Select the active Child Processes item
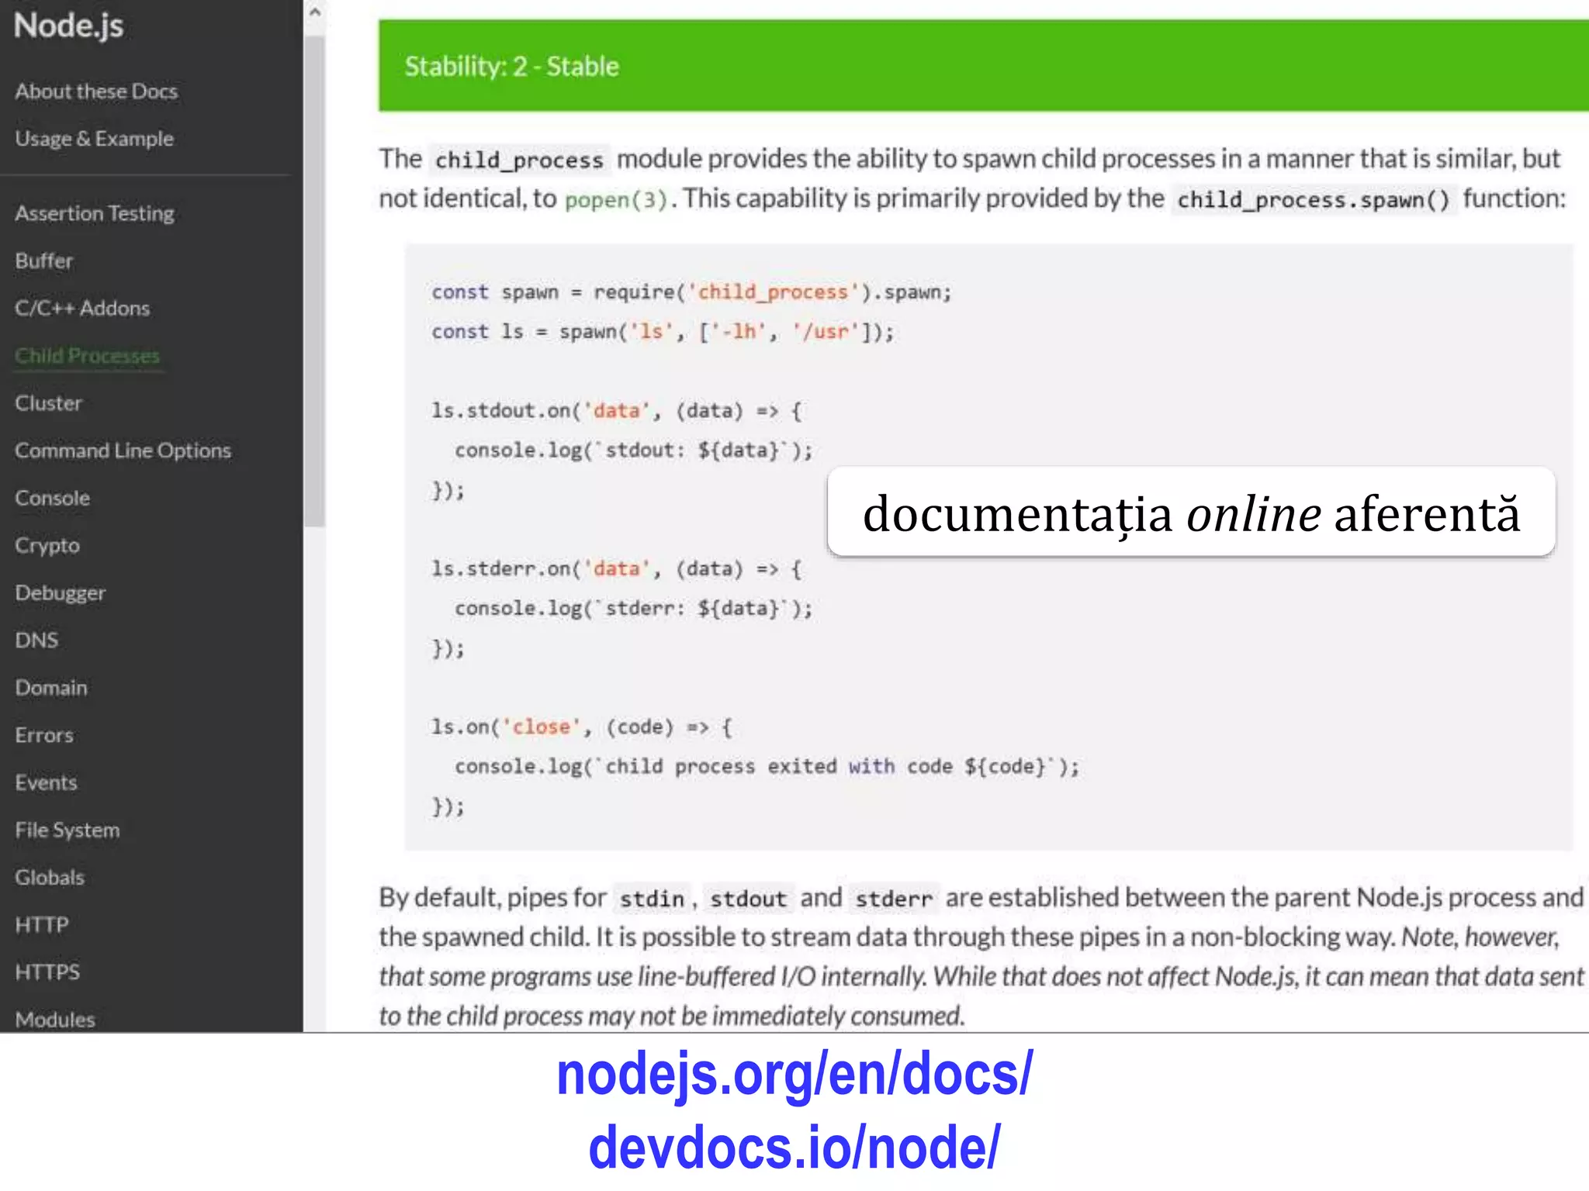 click(87, 356)
